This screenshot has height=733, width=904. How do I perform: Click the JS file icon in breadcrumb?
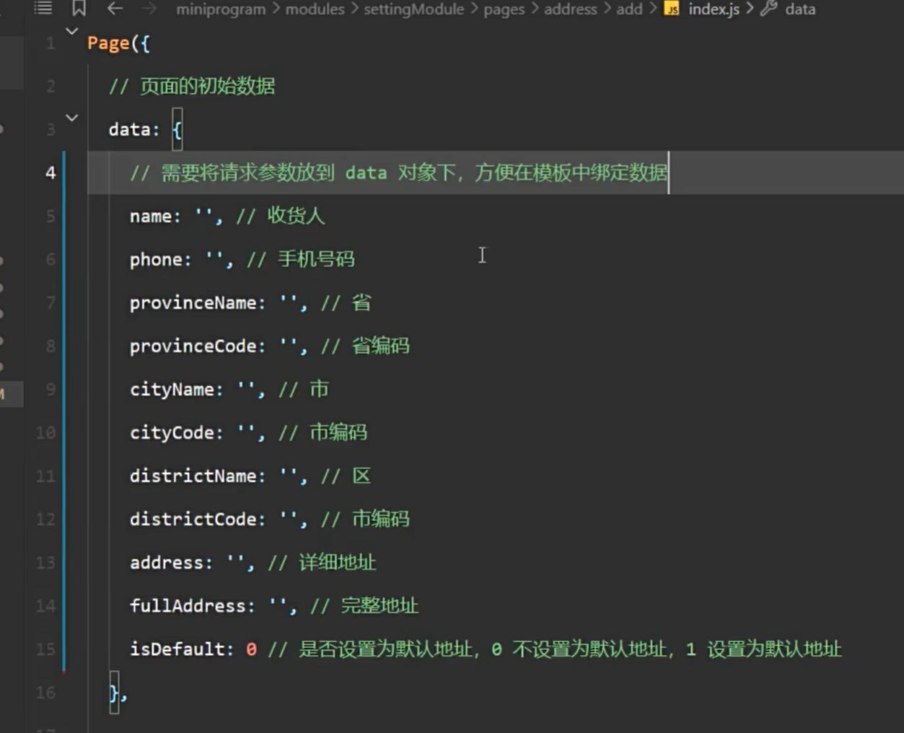(672, 9)
